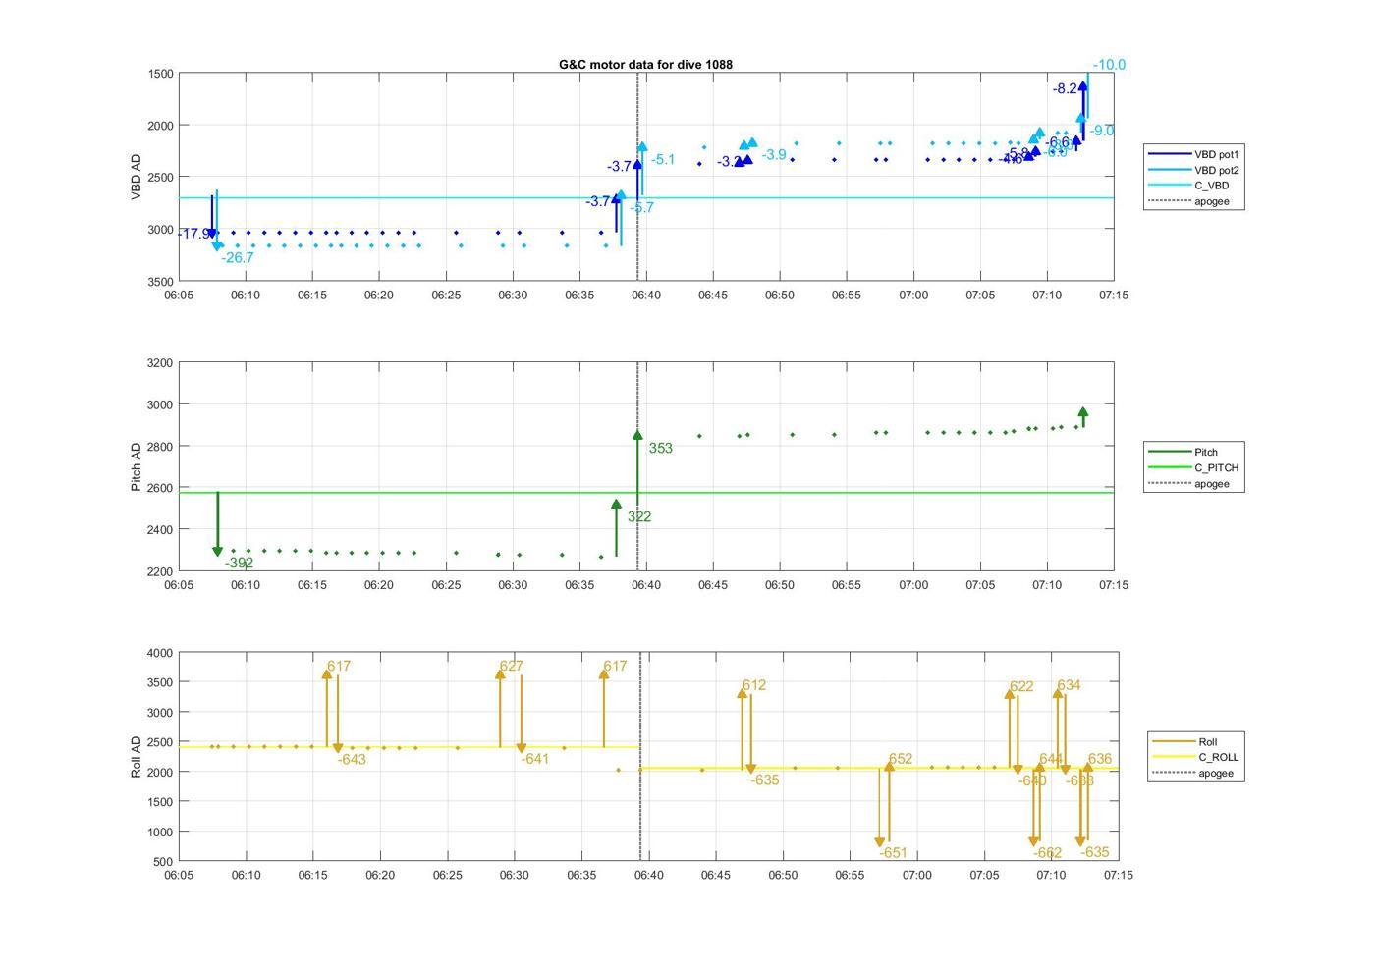Click the "-662" roll annotation
The height and width of the screenshot is (968, 1375).
[1047, 854]
